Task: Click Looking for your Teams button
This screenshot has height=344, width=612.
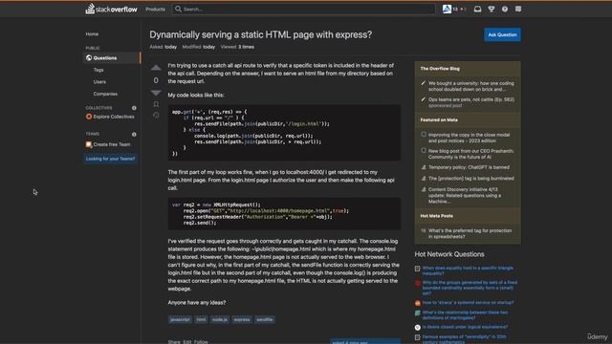Action: 110,159
